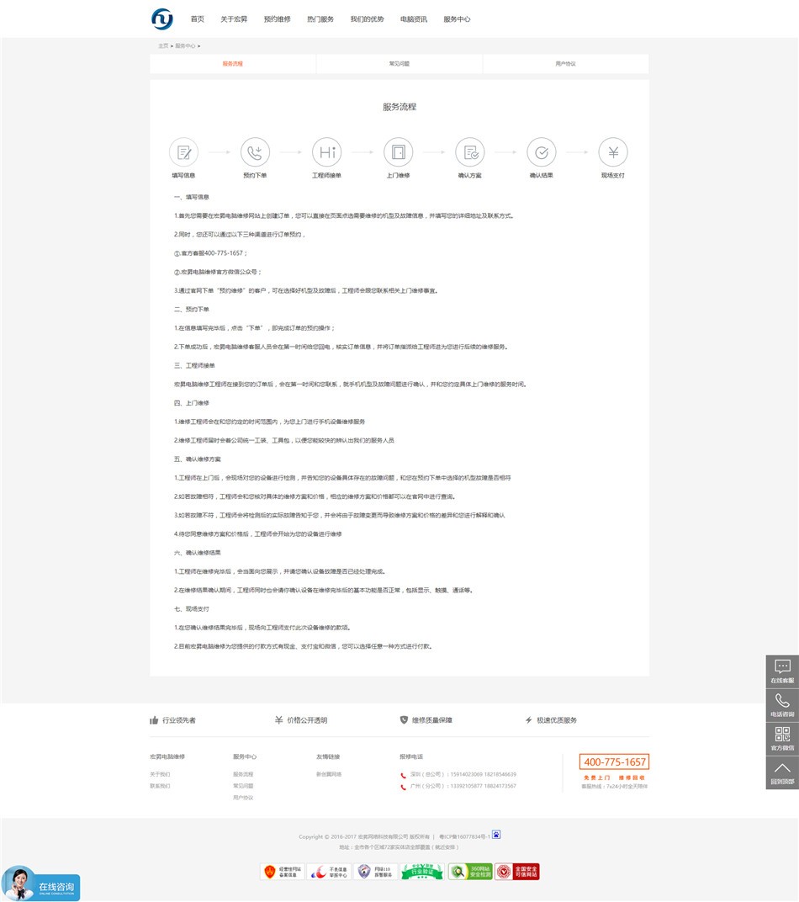This screenshot has width=799, height=902.
Task: Open the online customer service chat icon
Action: [781, 667]
